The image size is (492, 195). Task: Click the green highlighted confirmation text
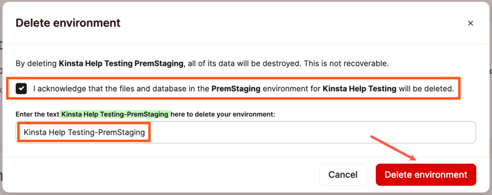pos(115,114)
